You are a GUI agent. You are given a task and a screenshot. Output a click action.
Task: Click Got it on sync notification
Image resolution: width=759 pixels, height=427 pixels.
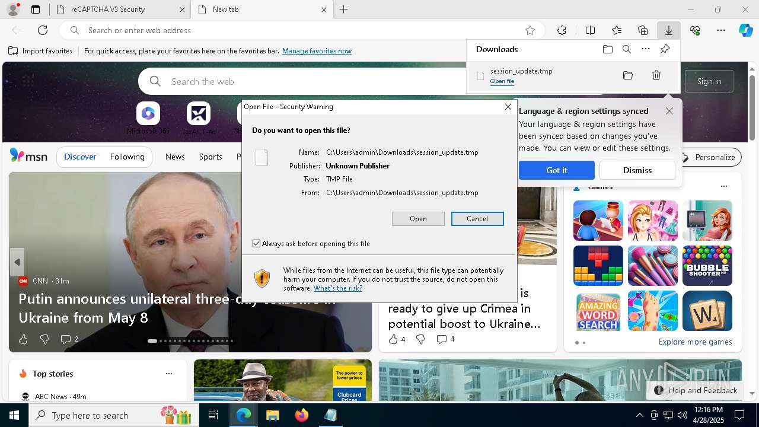557,170
